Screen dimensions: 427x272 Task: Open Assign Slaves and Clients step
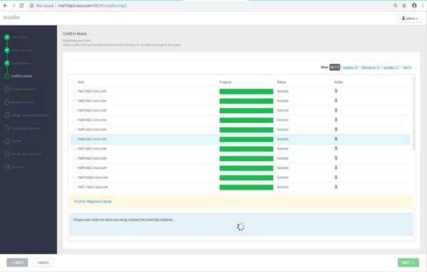pyautogui.click(x=30, y=115)
